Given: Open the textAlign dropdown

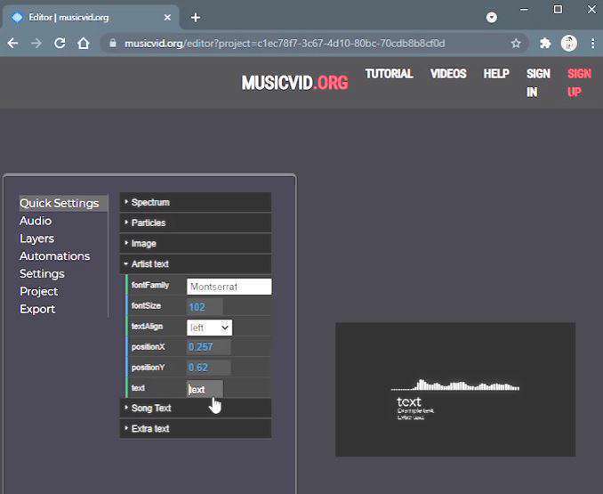Looking at the screenshot, I should point(209,328).
